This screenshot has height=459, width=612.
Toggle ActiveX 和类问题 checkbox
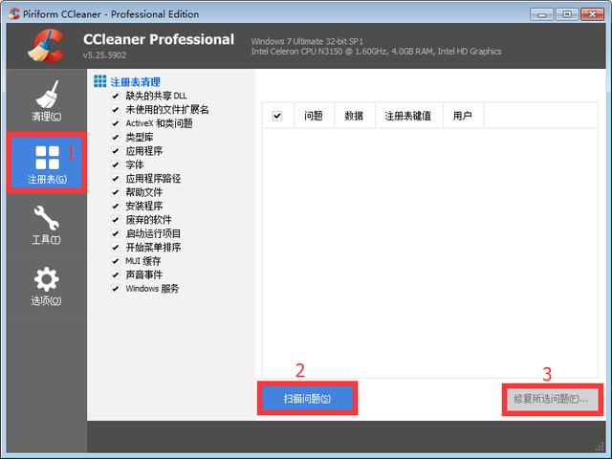[x=116, y=123]
